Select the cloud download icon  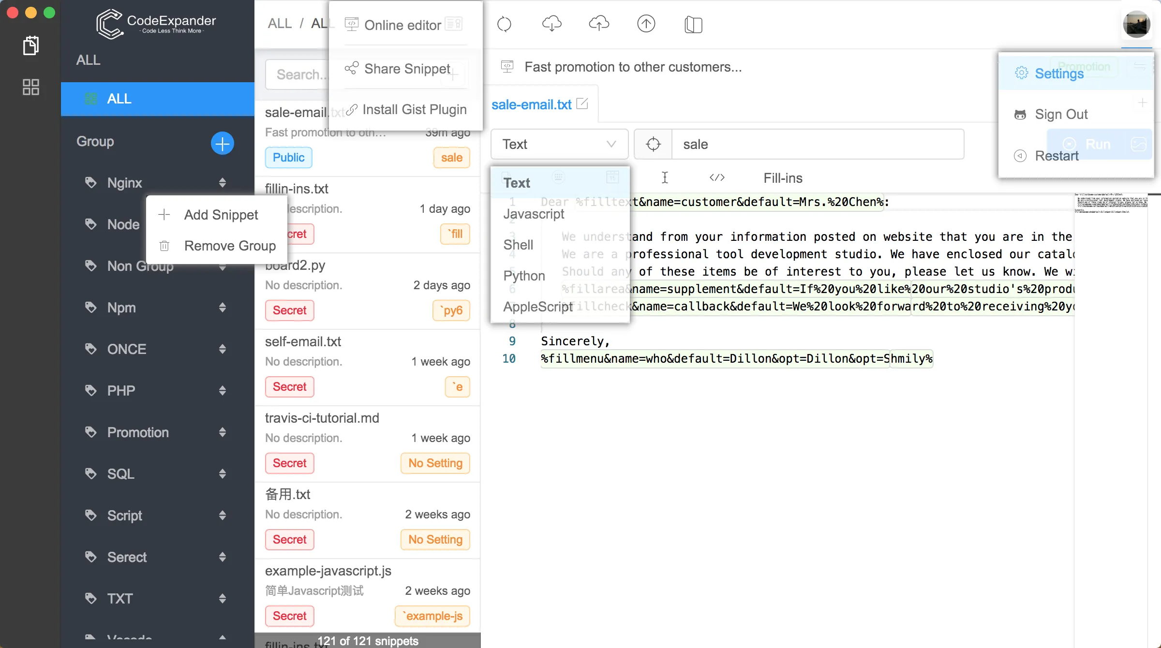551,24
